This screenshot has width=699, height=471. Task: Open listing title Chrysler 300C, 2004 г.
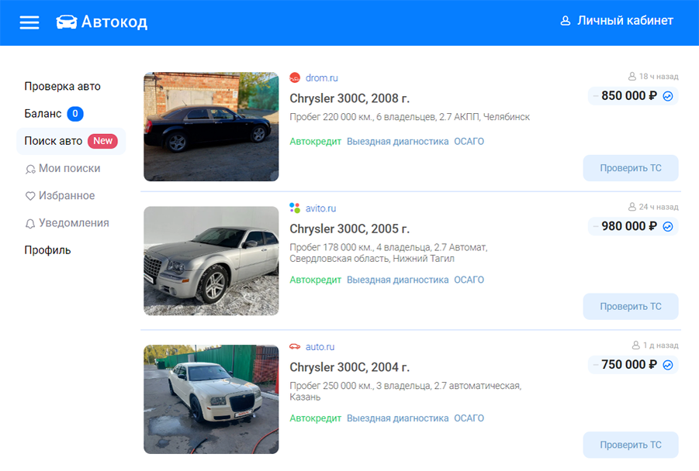click(x=349, y=367)
